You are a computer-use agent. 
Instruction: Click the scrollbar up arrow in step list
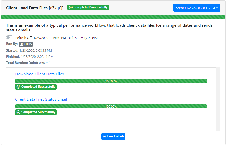click(218, 70)
